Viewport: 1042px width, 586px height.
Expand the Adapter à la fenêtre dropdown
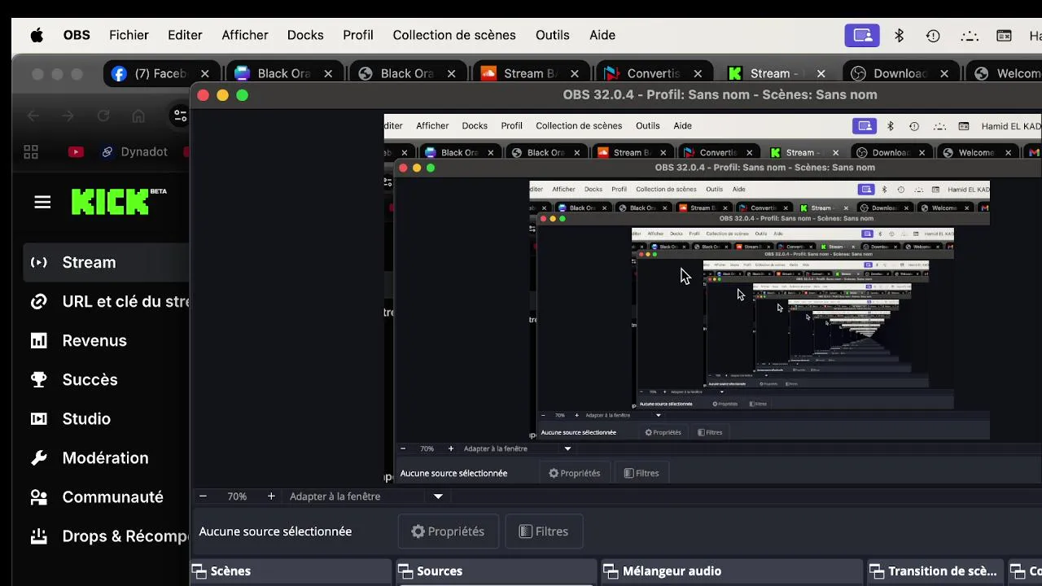click(438, 496)
